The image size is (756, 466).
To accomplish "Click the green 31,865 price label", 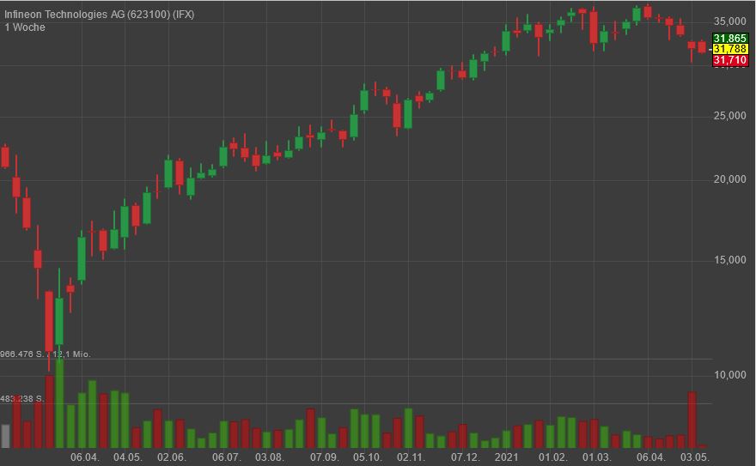I will pos(730,38).
